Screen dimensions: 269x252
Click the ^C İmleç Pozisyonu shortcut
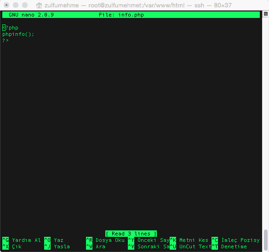pyautogui.click(x=235, y=240)
